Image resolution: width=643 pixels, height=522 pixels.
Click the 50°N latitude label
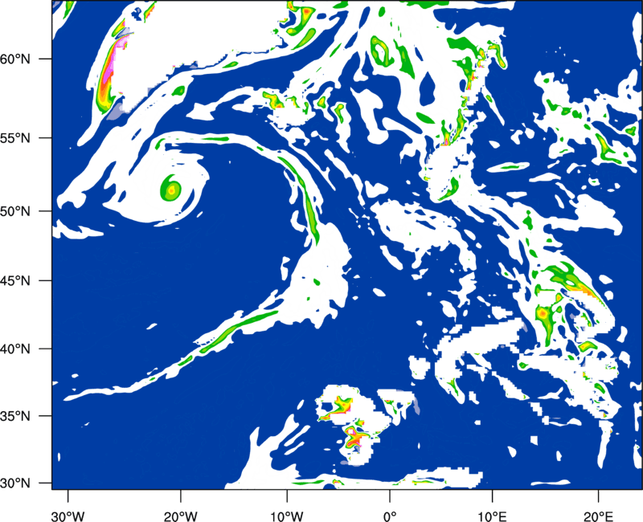(15, 211)
